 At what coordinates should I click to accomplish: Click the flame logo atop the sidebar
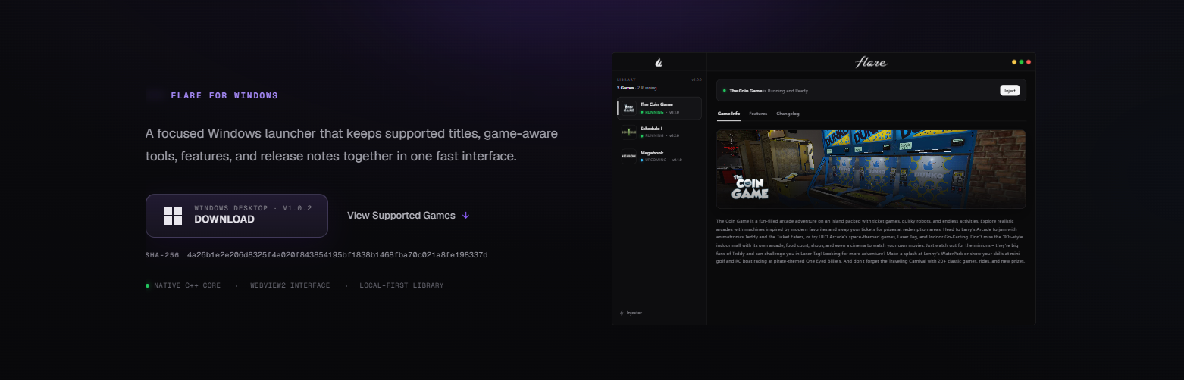pyautogui.click(x=659, y=62)
